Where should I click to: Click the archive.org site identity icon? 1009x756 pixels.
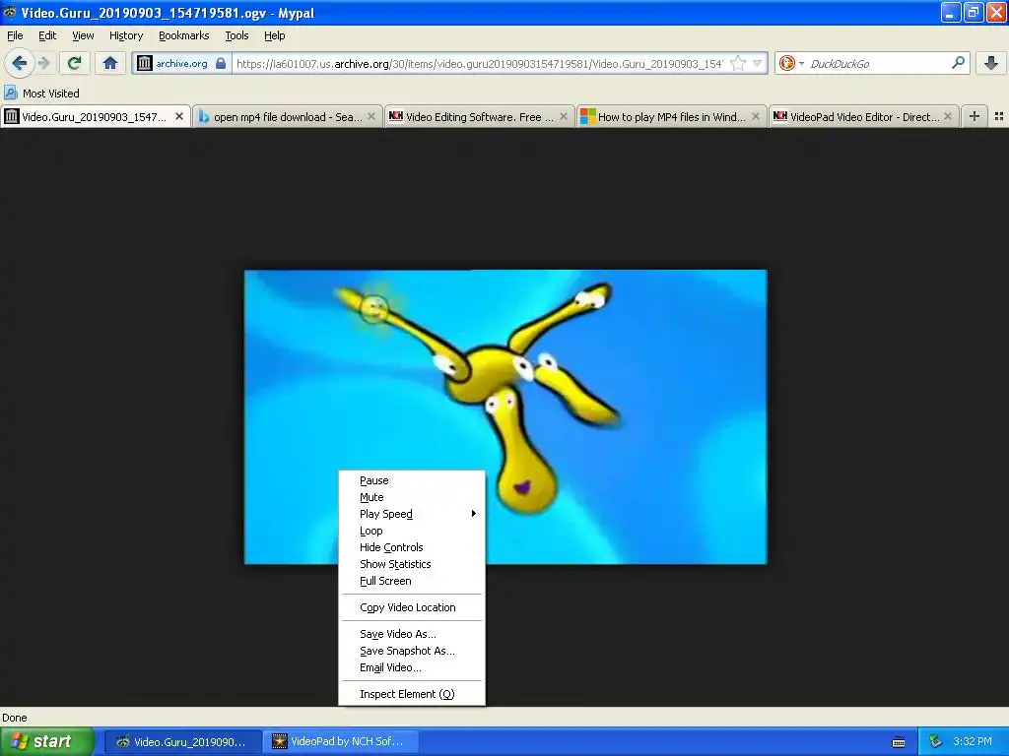[145, 63]
